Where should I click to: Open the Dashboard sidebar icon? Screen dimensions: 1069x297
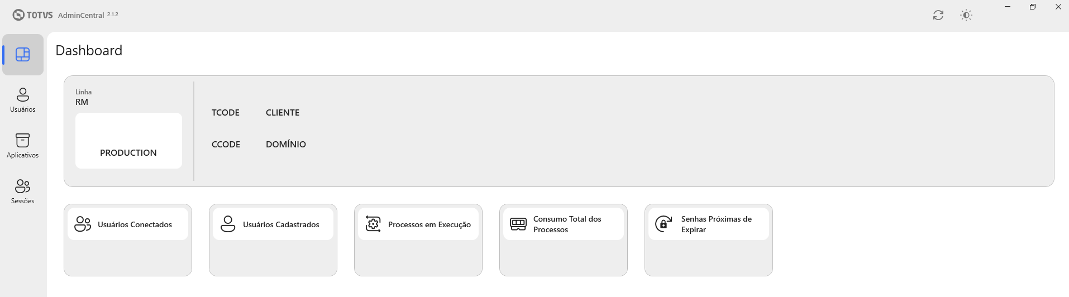[x=23, y=55]
